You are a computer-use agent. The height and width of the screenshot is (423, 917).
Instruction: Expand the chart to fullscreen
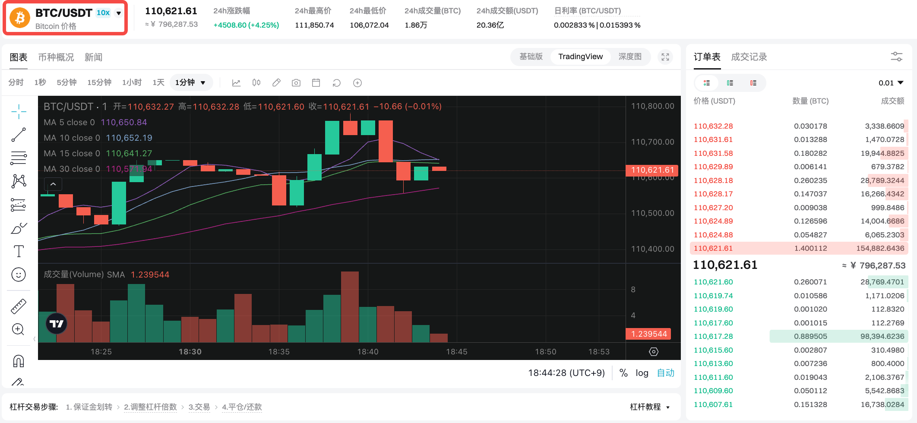click(x=665, y=57)
